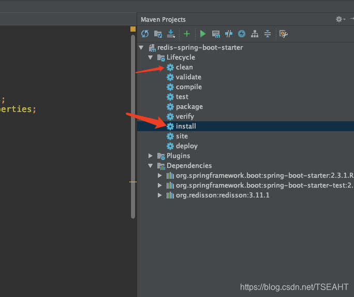
Task: Collapse the Lifecycle folder
Action: coord(151,58)
